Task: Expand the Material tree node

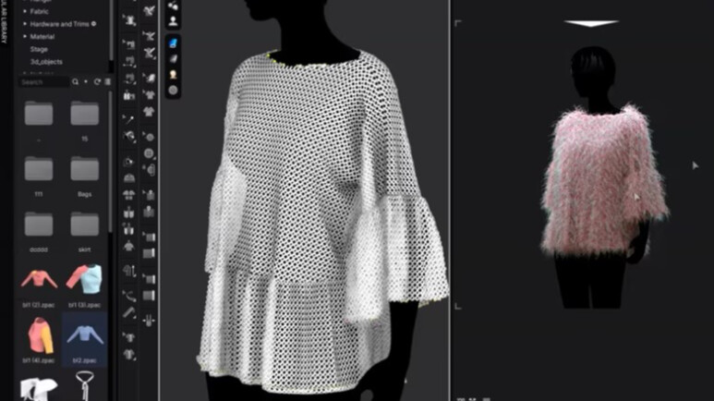Action: coord(25,36)
